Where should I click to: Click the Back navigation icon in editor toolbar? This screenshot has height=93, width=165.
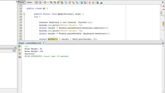pyautogui.click(x=40, y=2)
